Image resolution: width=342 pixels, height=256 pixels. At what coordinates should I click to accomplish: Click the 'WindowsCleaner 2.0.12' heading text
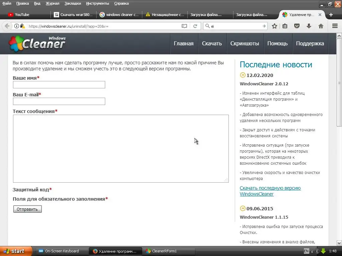(264, 84)
